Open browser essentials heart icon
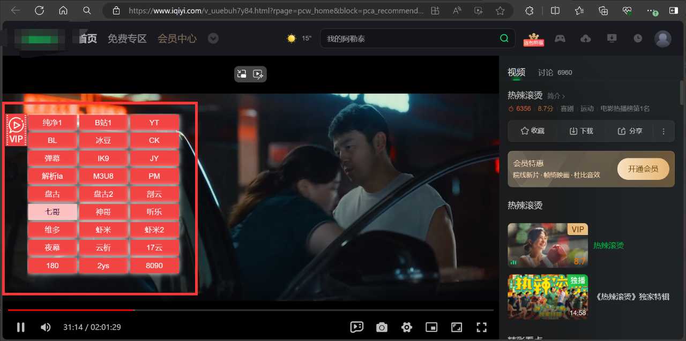This screenshot has height=341, width=686. click(628, 10)
